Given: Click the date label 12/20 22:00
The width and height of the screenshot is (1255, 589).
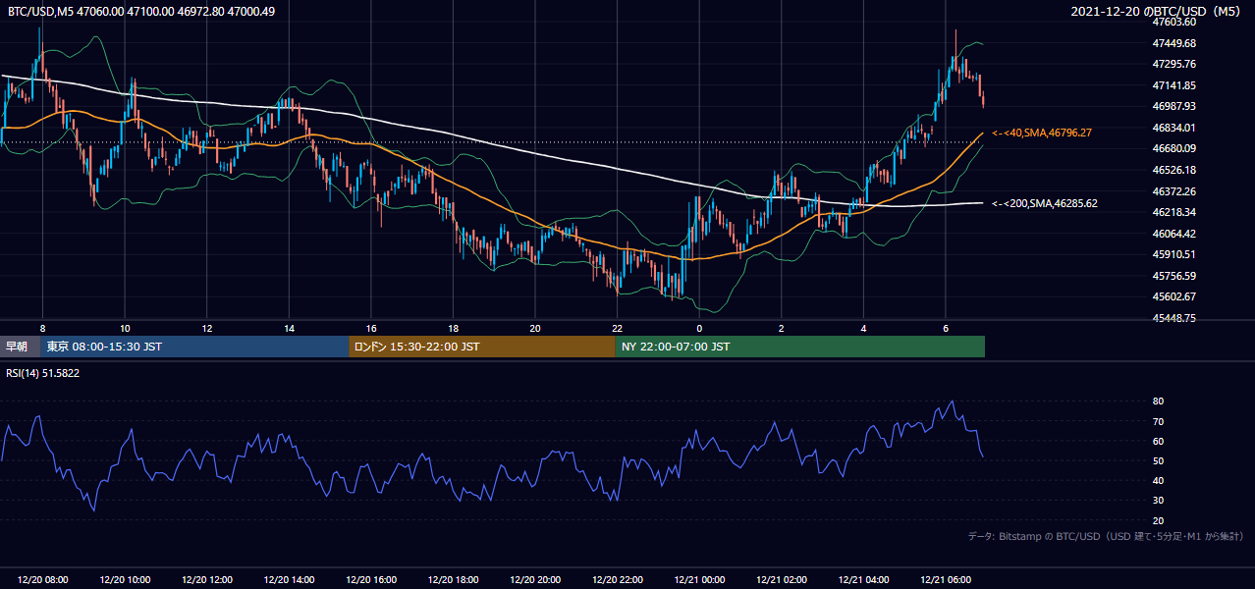Looking at the screenshot, I should click(617, 579).
